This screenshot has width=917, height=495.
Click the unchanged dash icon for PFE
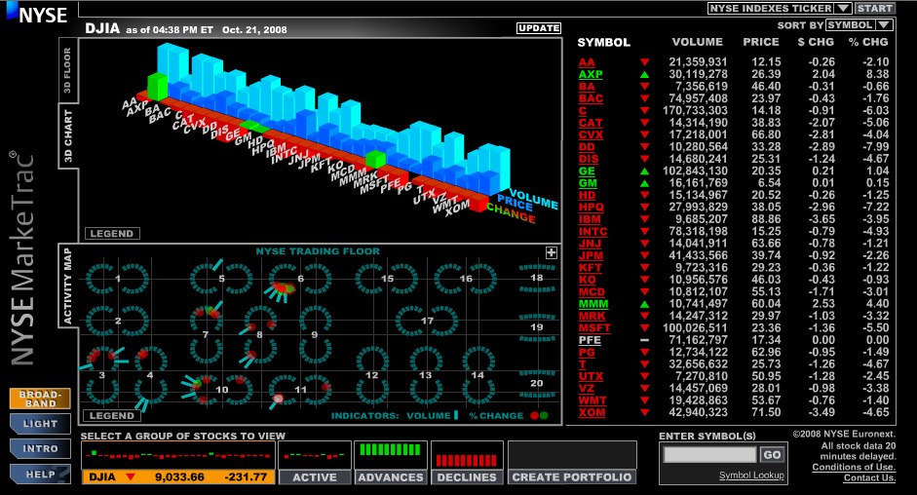pyautogui.click(x=644, y=340)
